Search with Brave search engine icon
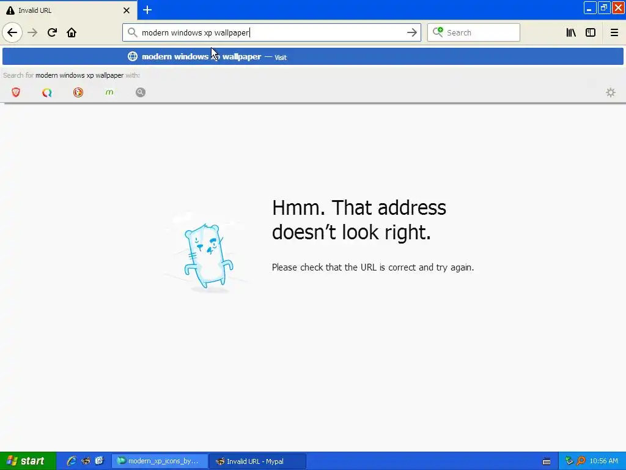The width and height of the screenshot is (626, 470). 16,92
